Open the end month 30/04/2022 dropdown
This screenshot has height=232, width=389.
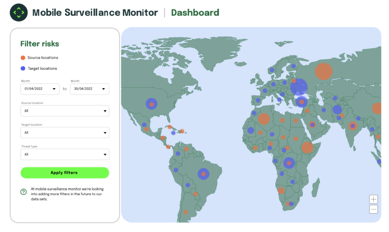point(89,89)
